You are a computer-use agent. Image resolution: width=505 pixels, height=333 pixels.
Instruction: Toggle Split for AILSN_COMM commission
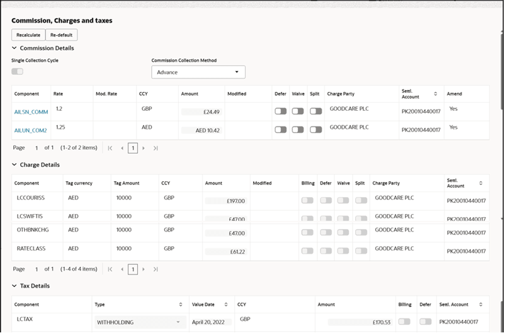click(x=316, y=111)
